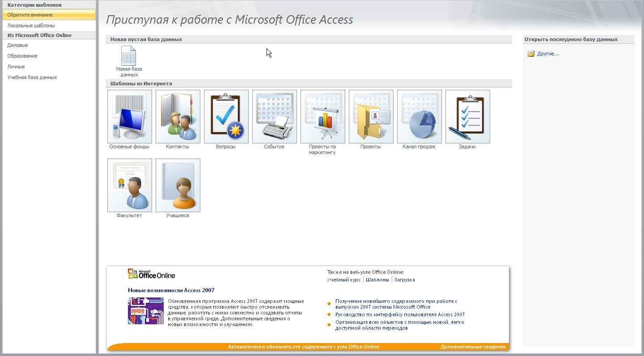Select the Контакты template icon
Viewport: 644px width, 356px height.
click(x=178, y=117)
